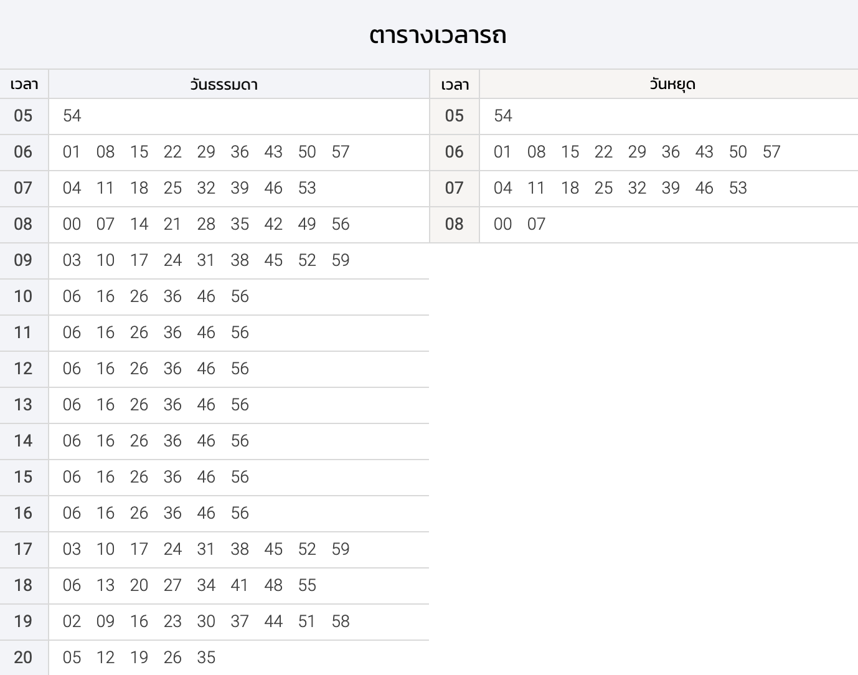Select minute 53 in holiday hour 07

click(738, 188)
